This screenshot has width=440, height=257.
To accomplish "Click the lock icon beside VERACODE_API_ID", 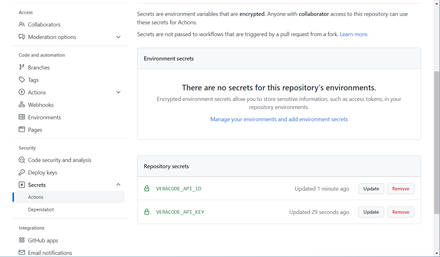I will pyautogui.click(x=147, y=188).
